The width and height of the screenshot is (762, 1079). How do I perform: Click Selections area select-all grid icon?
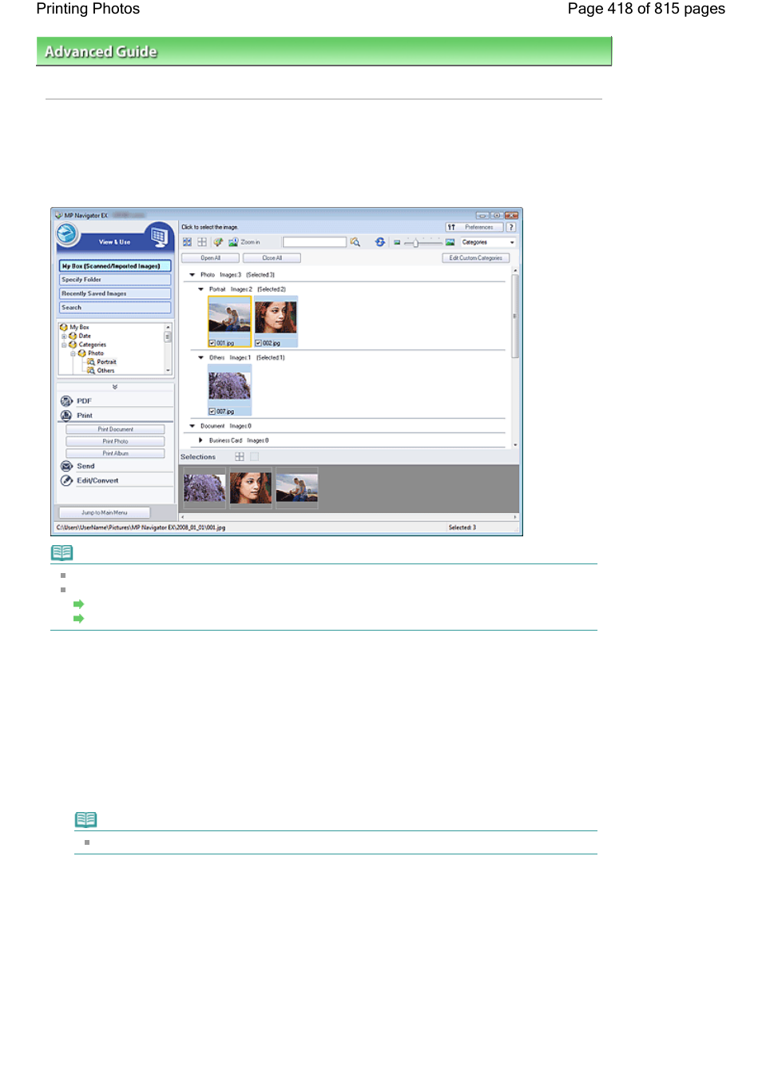(x=239, y=456)
